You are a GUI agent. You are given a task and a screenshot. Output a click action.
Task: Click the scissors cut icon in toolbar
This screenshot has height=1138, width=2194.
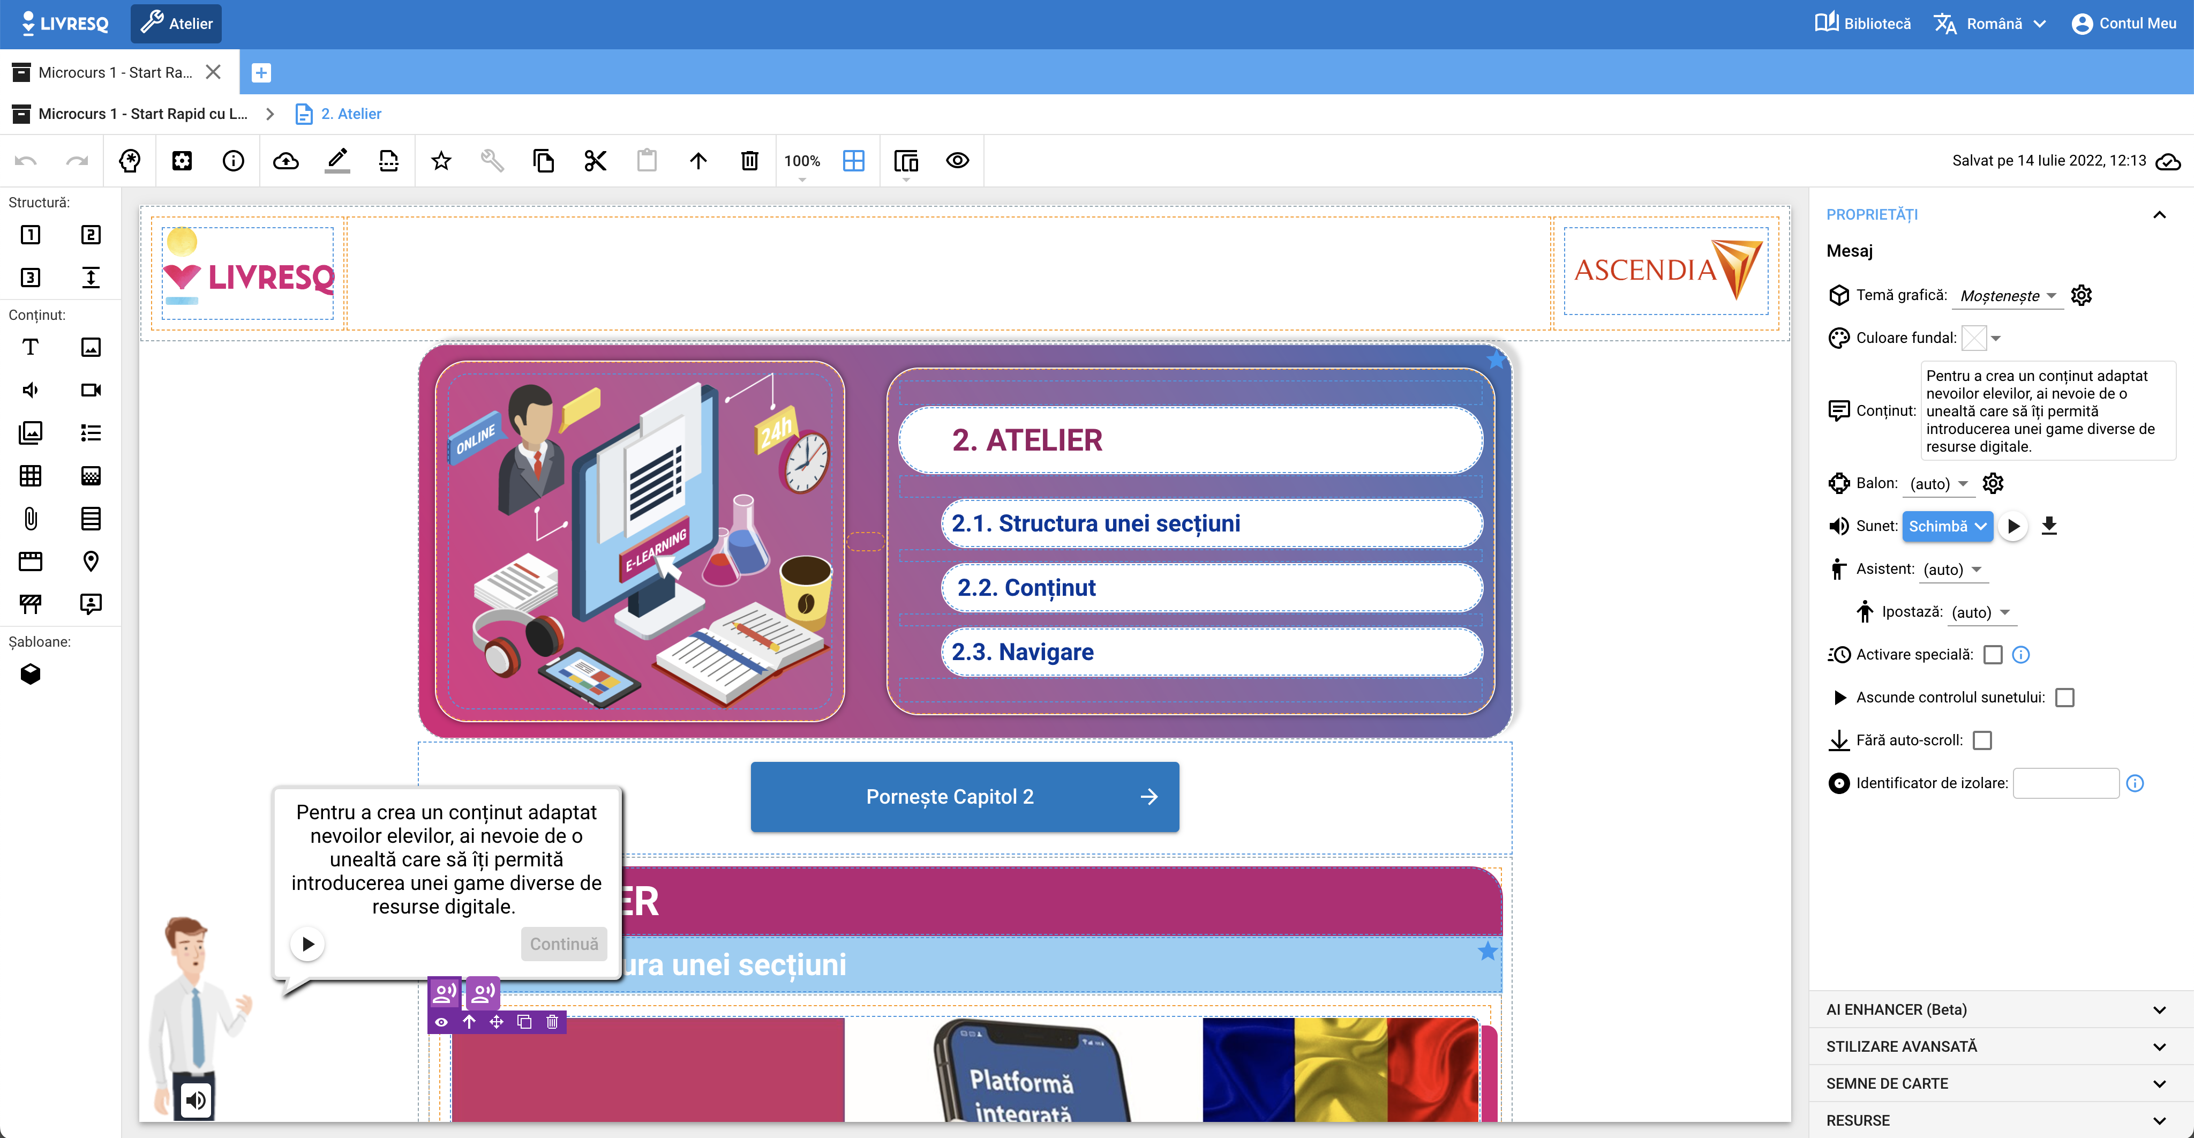(595, 160)
